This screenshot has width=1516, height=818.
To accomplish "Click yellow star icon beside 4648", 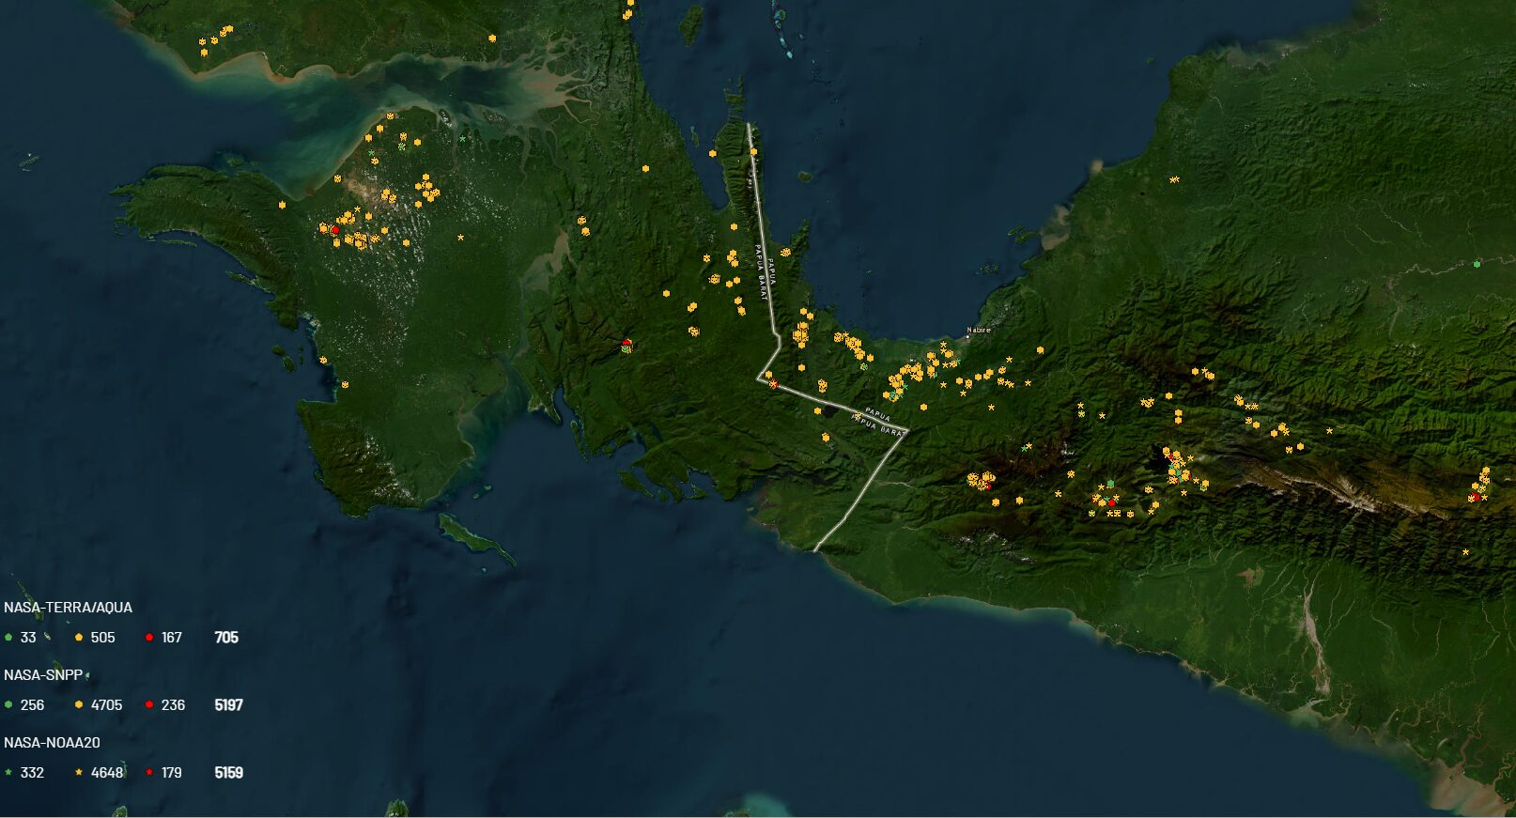I will pyautogui.click(x=79, y=773).
